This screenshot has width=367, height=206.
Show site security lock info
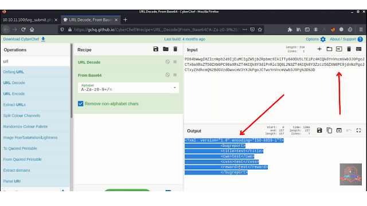coord(70,29)
